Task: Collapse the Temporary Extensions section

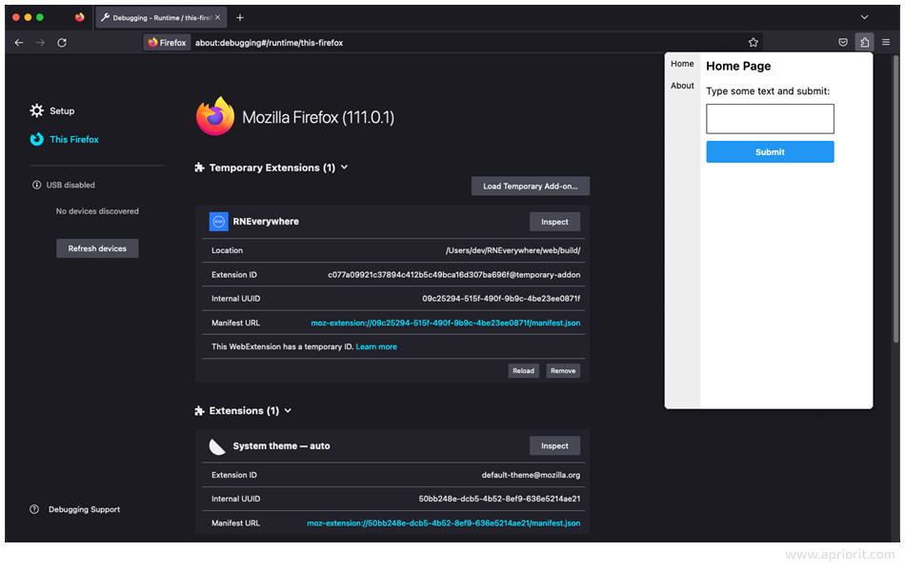Action: point(345,167)
